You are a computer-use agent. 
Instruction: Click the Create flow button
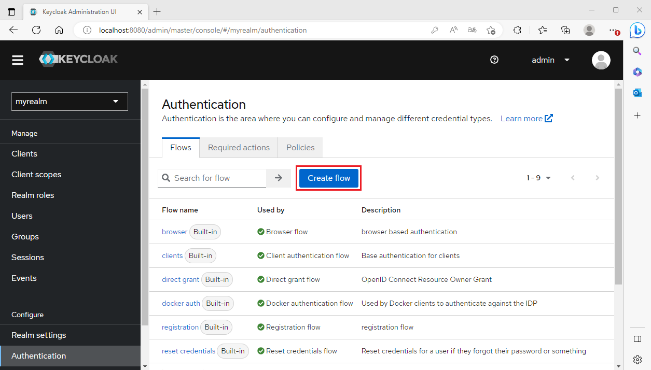pyautogui.click(x=328, y=178)
